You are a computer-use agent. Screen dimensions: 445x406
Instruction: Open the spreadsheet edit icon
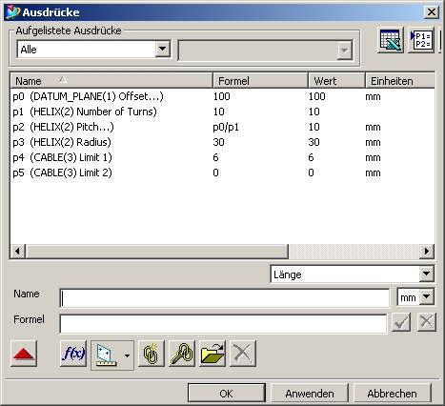pyautogui.click(x=391, y=40)
